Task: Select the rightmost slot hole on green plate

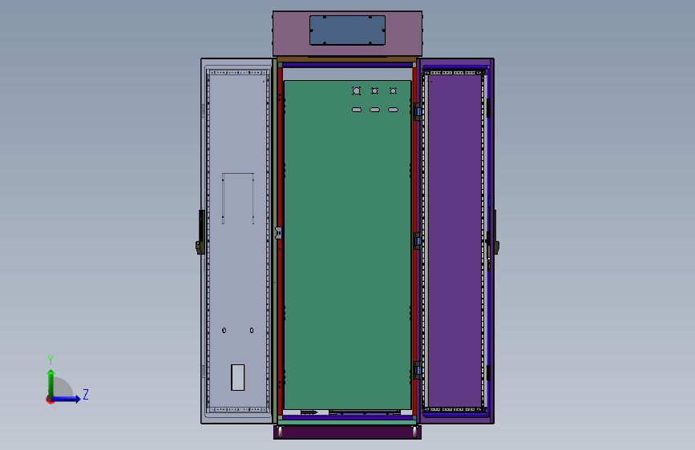Action: (x=393, y=110)
